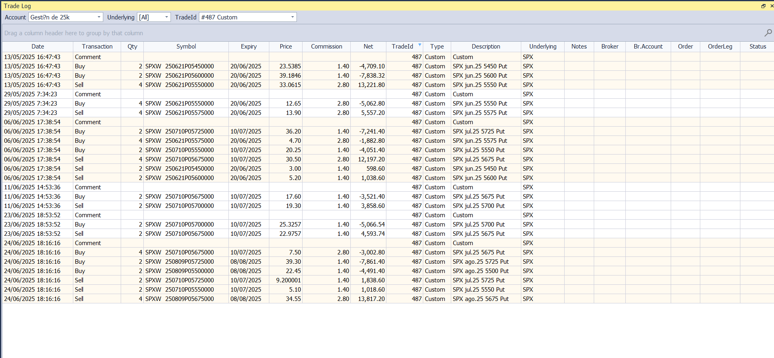Click the price cell showing 9.200001
Viewport: 774px width, 358px height.
pos(288,280)
